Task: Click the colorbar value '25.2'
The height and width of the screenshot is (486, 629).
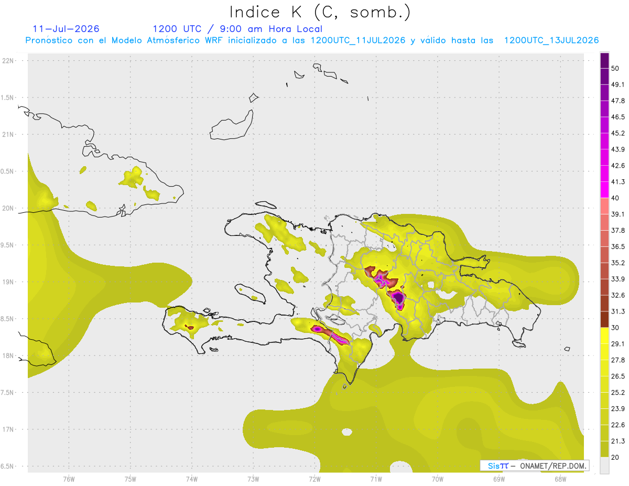Action: point(618,392)
